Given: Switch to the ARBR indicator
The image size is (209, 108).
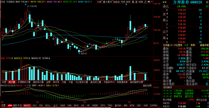Looking at the screenshot, I should (95, 105).
